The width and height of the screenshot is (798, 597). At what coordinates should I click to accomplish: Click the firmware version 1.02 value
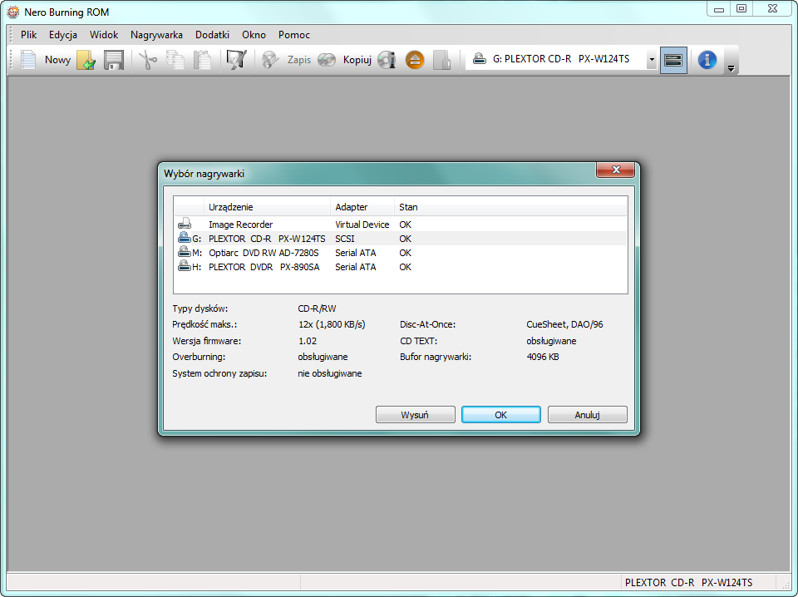(x=308, y=341)
